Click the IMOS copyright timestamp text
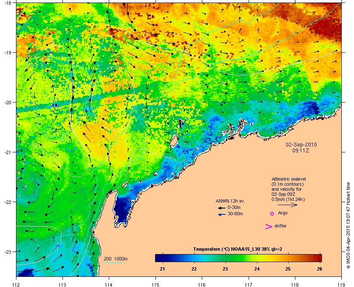The image size is (354, 287). click(x=349, y=225)
